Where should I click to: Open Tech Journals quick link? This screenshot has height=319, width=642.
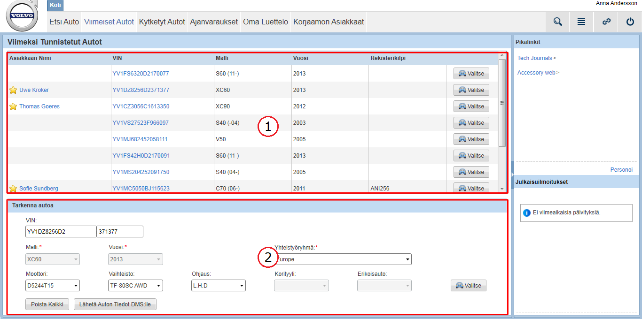pyautogui.click(x=535, y=58)
